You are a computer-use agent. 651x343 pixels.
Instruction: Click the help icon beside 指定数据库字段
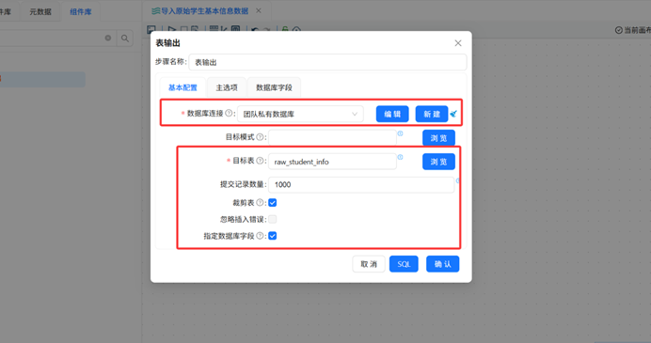click(x=260, y=236)
